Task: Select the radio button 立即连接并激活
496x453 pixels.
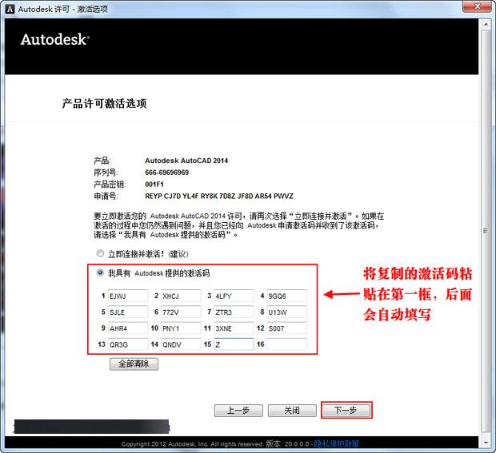Action: coord(100,253)
